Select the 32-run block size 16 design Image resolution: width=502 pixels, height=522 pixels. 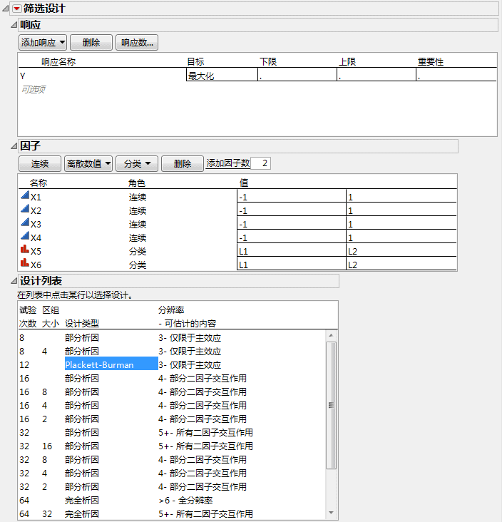tap(172, 446)
